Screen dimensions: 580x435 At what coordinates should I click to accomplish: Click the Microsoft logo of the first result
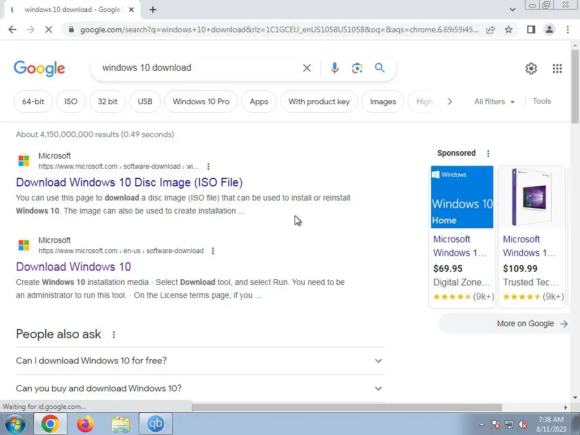pyautogui.click(x=24, y=161)
